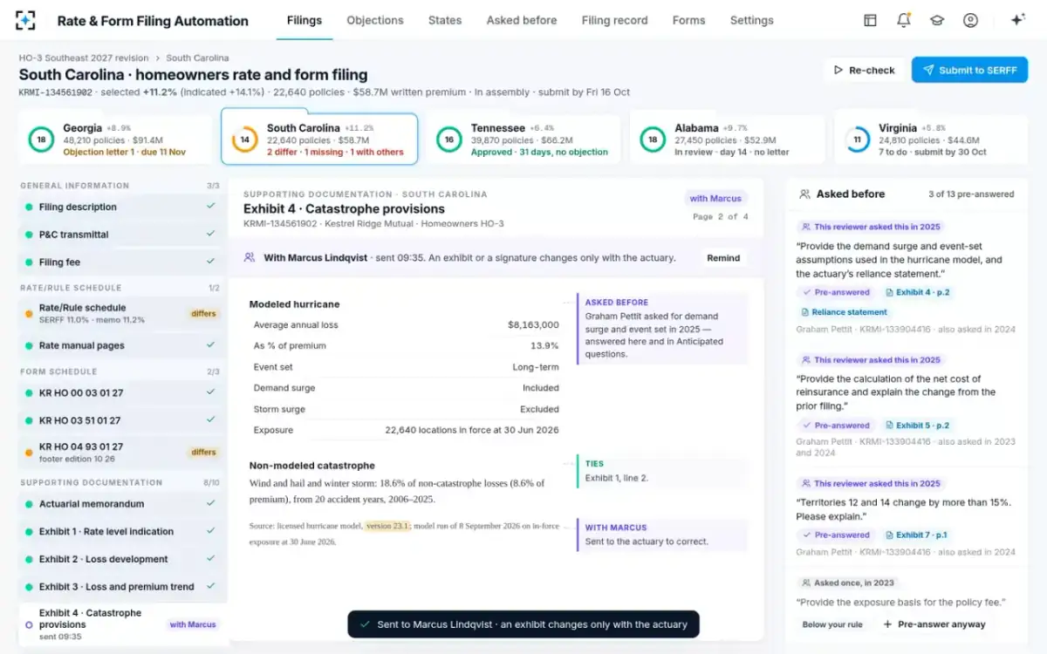Screen dimensions: 1047x654
Task: Click the checkmark for Actuarial memorandum
Action: point(210,504)
